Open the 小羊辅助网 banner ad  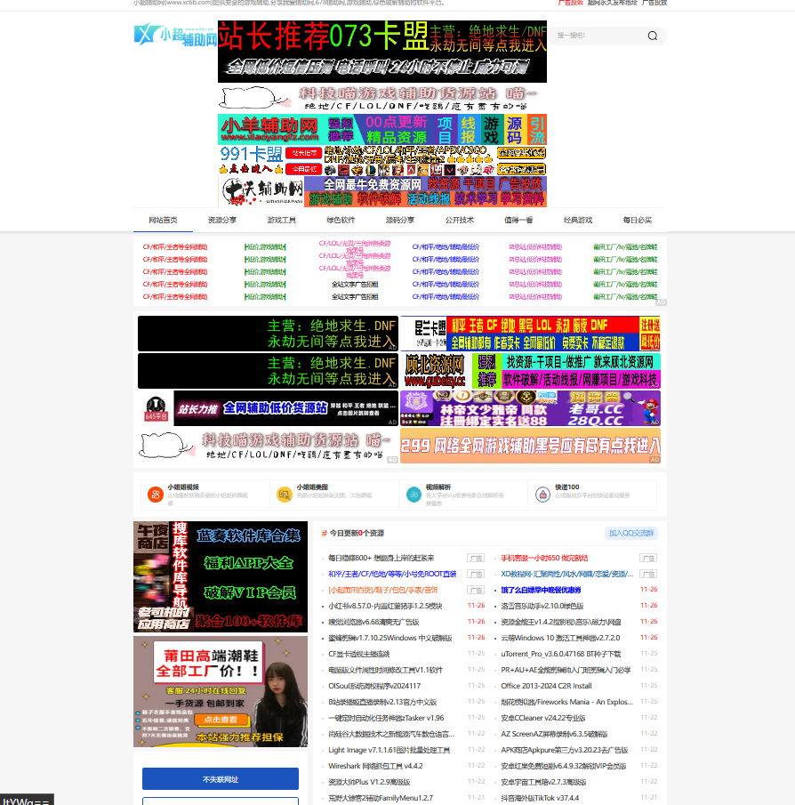[382, 129]
